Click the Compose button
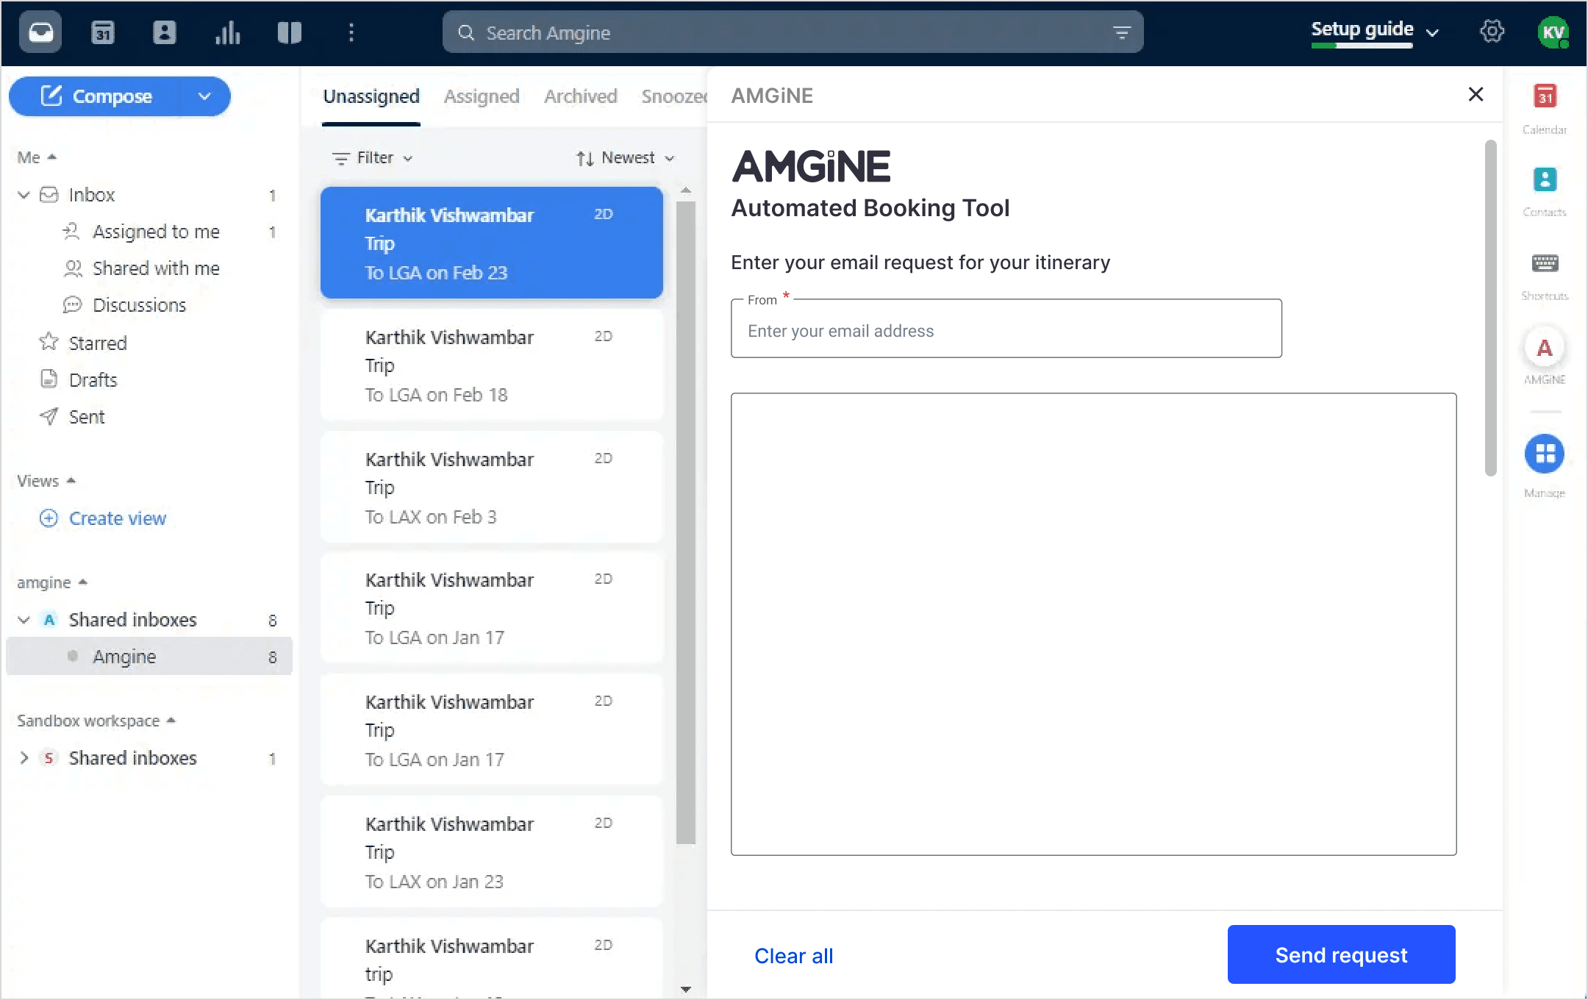 pos(110,96)
